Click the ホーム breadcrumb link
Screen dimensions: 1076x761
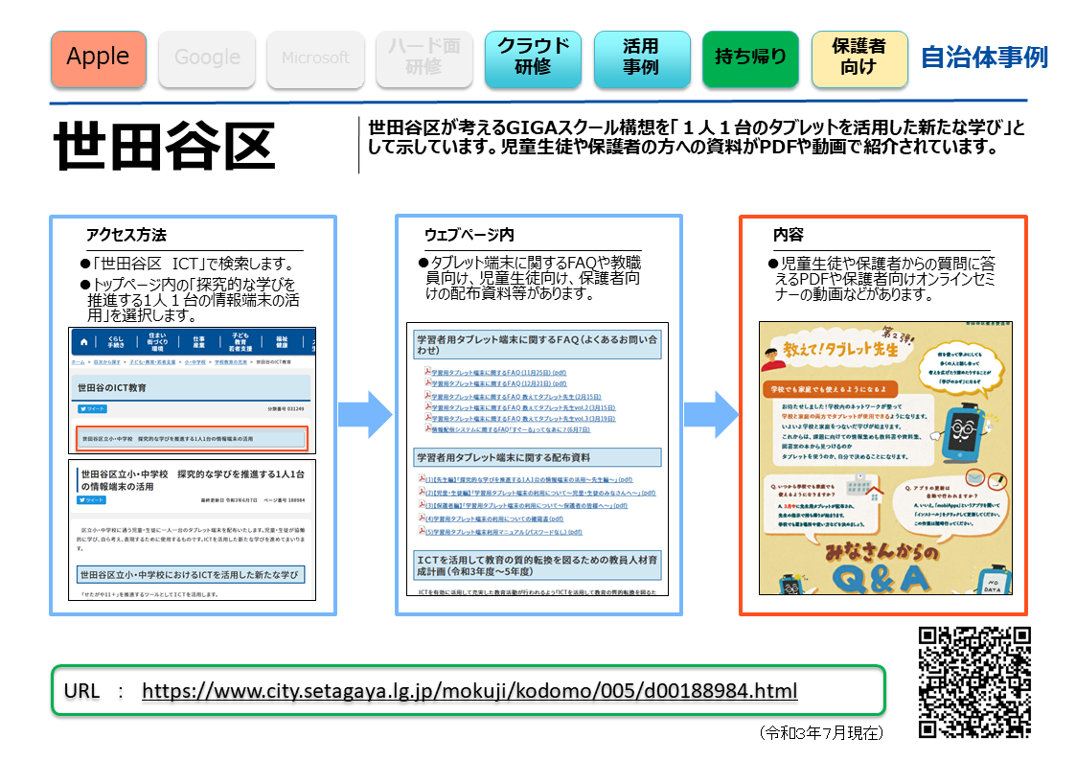79,361
